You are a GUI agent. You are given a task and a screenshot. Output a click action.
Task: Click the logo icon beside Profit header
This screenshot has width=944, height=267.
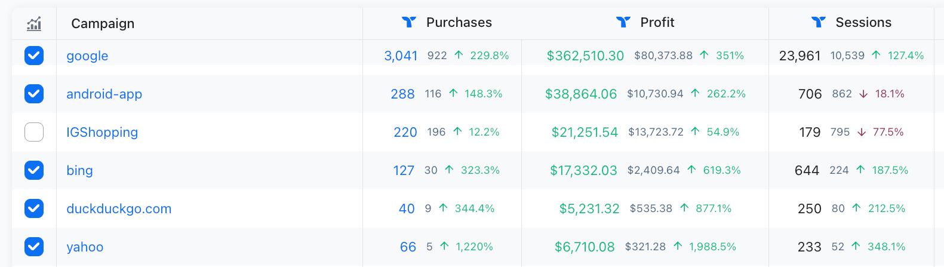pos(623,22)
